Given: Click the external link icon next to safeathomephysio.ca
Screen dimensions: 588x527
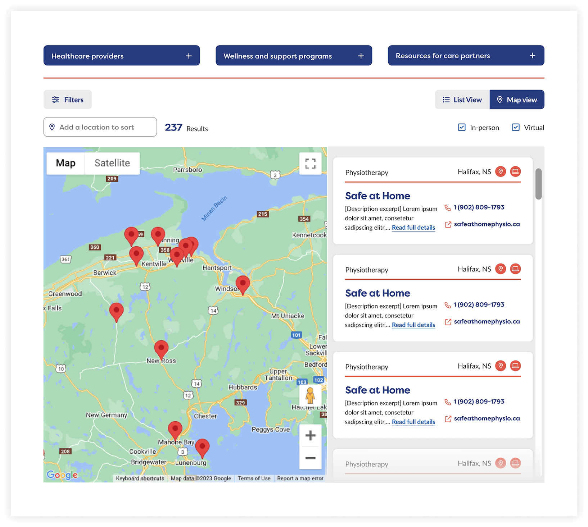Looking at the screenshot, I should tap(447, 224).
